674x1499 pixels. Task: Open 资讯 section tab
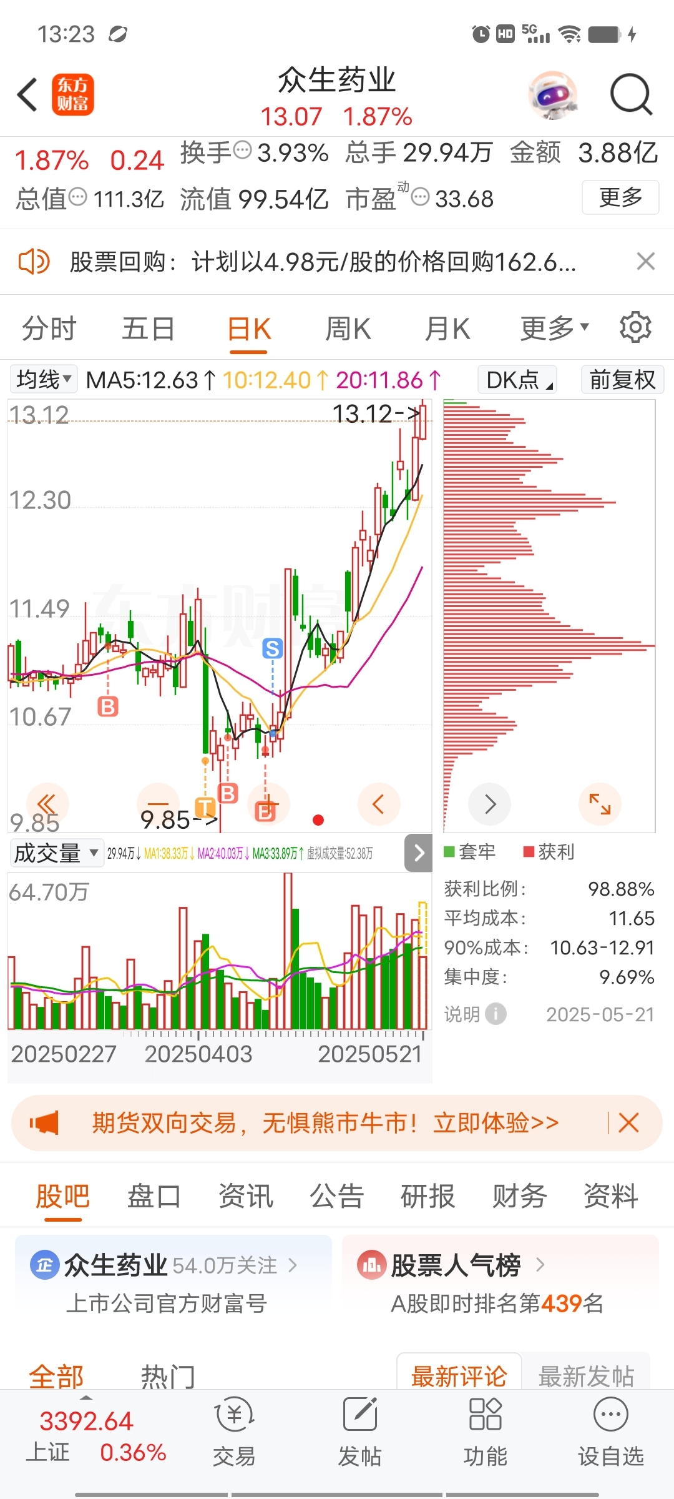(245, 1196)
